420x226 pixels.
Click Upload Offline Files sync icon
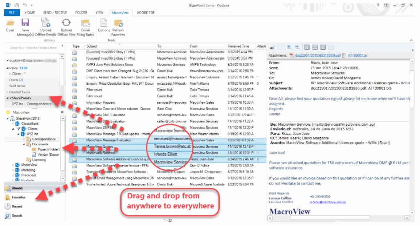click(66, 23)
